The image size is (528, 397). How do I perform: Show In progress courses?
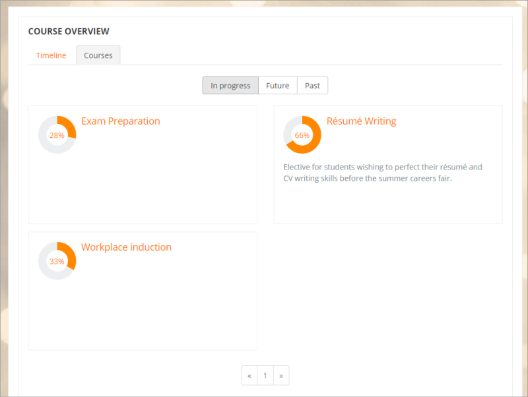[230, 86]
